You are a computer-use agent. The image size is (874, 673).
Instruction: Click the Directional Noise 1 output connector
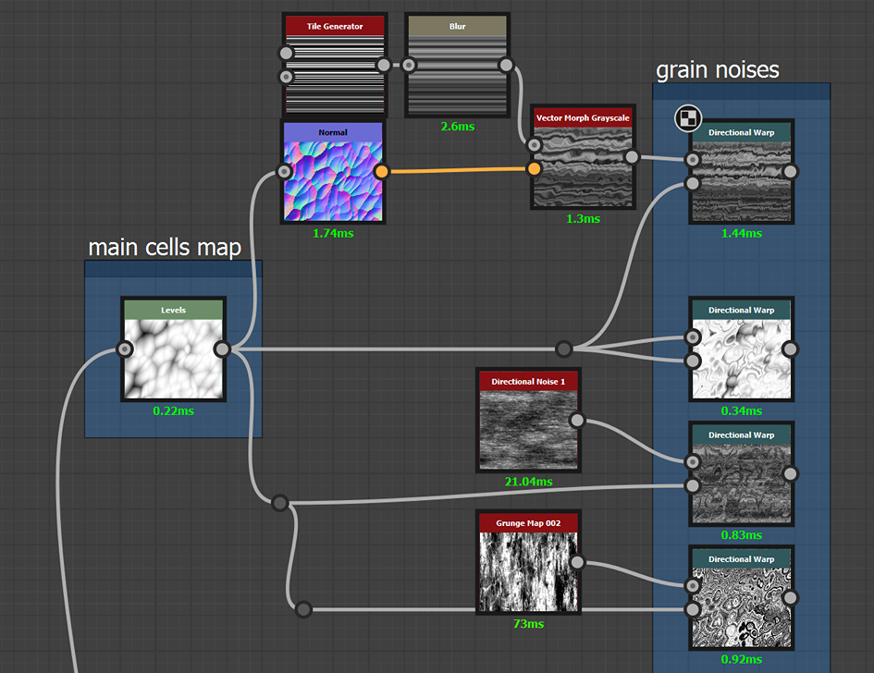pos(577,421)
